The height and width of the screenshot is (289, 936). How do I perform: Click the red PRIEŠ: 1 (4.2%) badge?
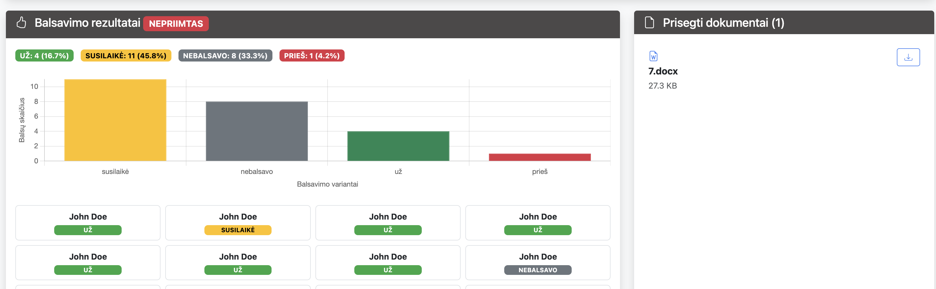(x=311, y=56)
